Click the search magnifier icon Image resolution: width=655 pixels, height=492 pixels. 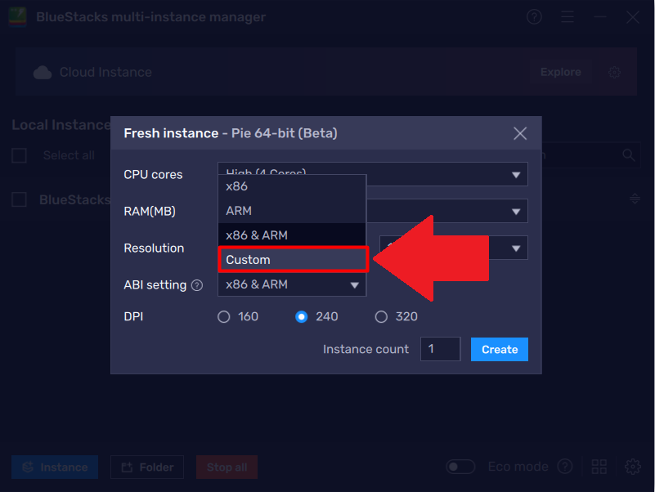[629, 155]
